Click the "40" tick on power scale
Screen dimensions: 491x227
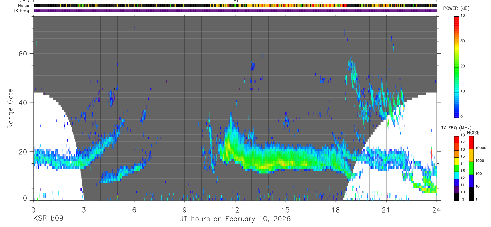[463, 16]
